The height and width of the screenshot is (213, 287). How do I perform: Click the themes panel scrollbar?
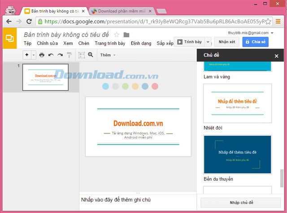click(282, 178)
